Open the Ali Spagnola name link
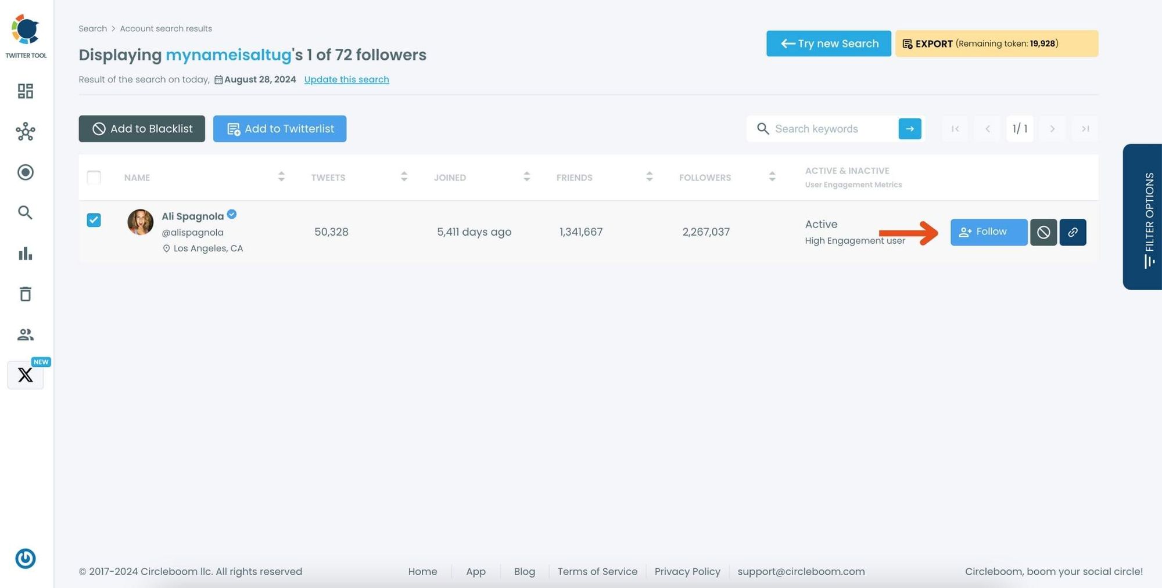Image resolution: width=1162 pixels, height=588 pixels. [192, 217]
